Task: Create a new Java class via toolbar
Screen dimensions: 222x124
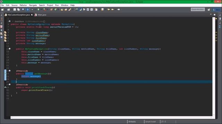Action: [x=55, y=10]
